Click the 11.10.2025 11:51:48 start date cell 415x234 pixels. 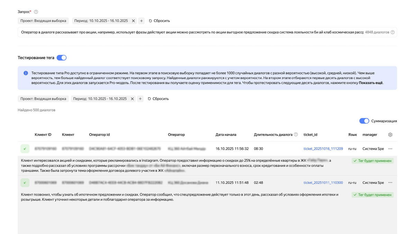point(232,183)
